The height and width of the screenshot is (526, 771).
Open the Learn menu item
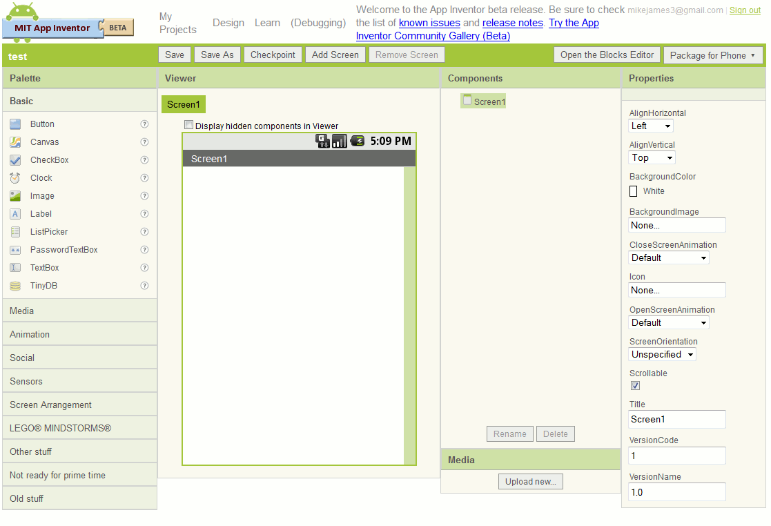click(x=268, y=23)
